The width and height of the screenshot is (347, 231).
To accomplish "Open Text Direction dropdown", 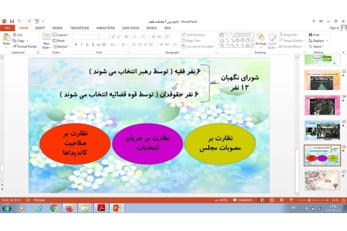I will (194, 35).
